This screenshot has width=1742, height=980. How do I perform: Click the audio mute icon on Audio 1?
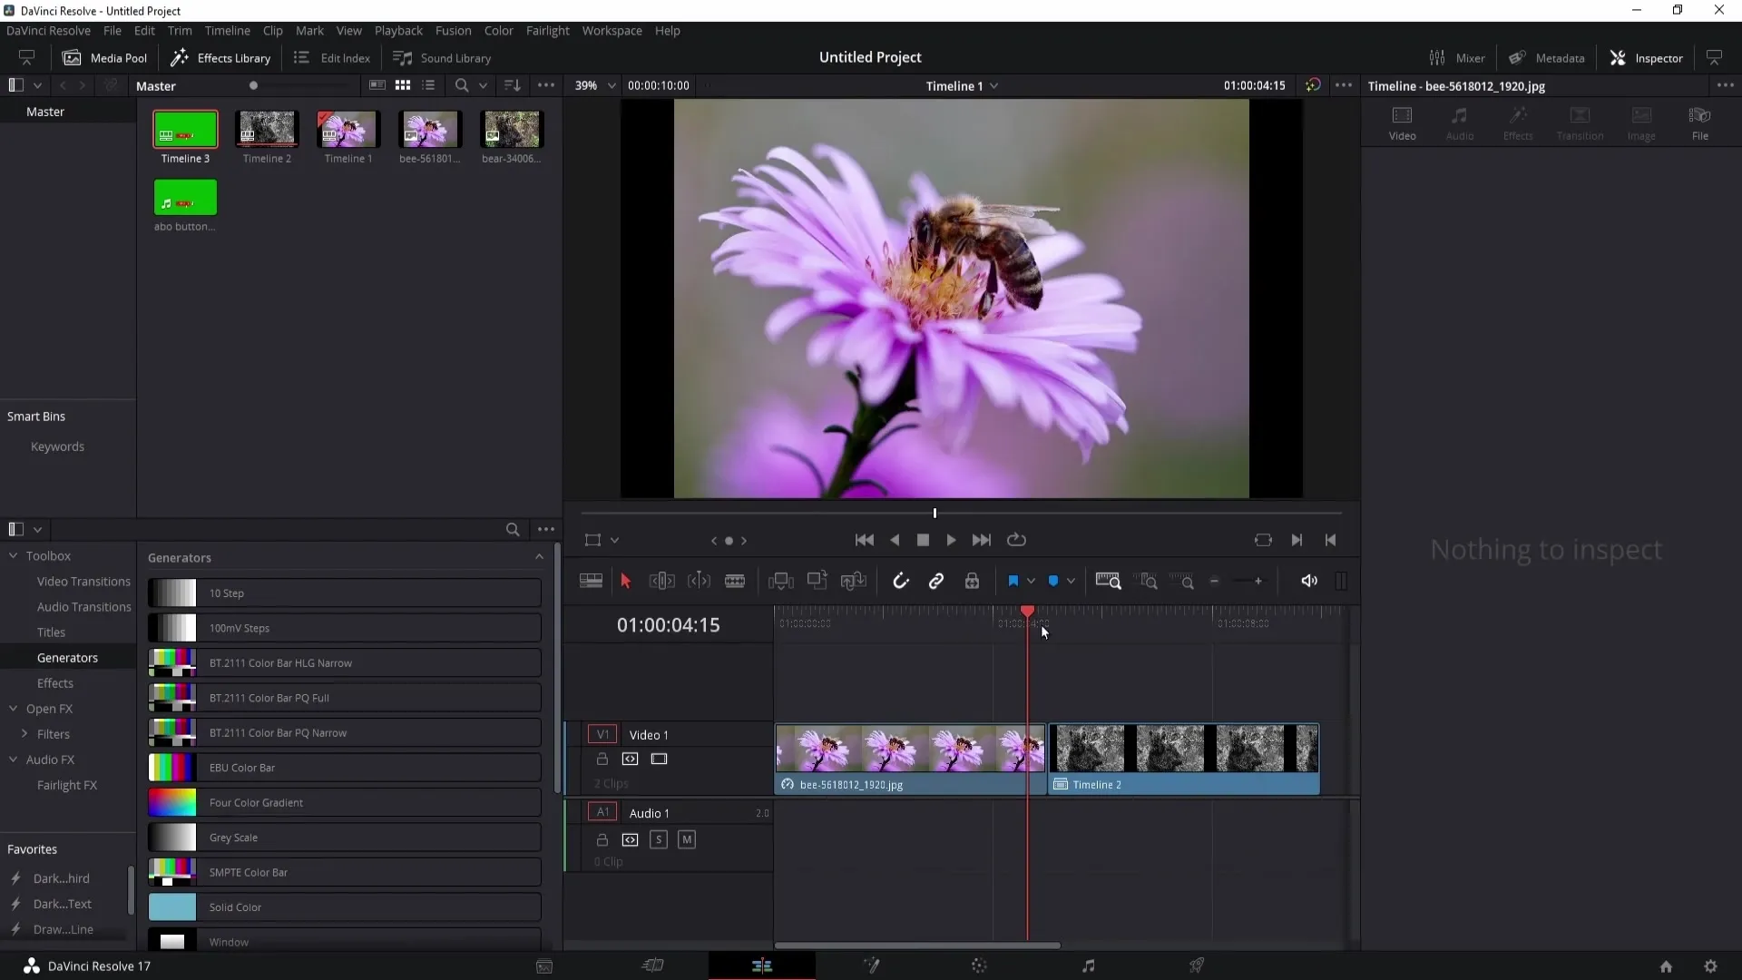[686, 838]
